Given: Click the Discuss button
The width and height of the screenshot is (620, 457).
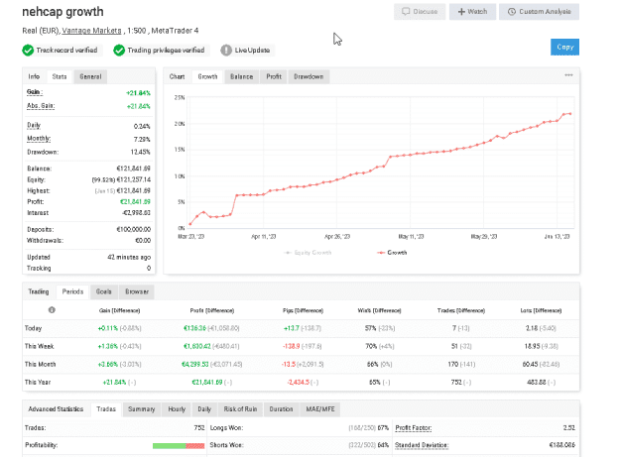Looking at the screenshot, I should pyautogui.click(x=420, y=12).
